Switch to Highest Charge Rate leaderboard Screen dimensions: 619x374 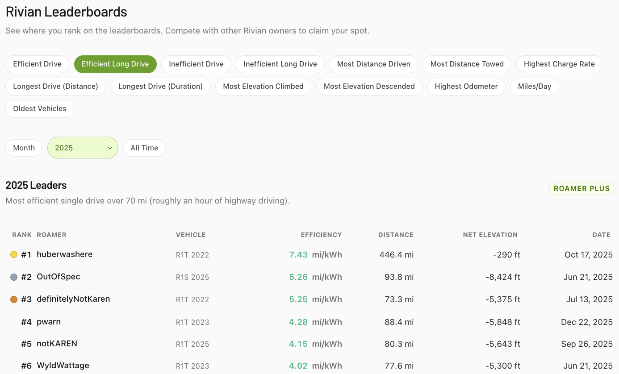click(x=559, y=64)
